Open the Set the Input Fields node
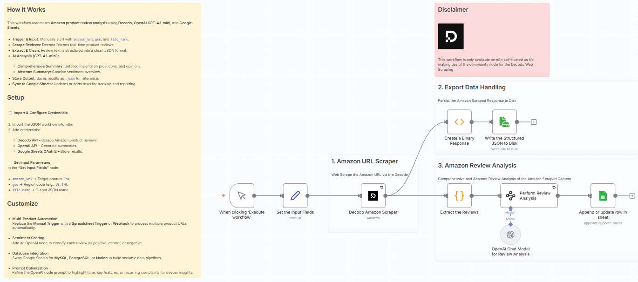638x282 pixels. tap(295, 195)
